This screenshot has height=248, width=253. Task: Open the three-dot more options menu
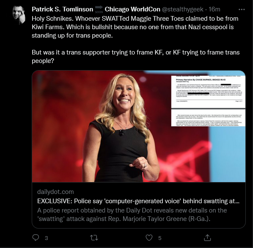point(242,10)
